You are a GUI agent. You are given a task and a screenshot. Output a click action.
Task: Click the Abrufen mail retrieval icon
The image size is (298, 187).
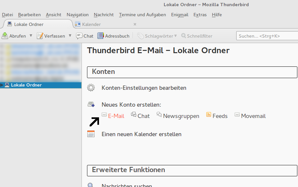click(5, 36)
